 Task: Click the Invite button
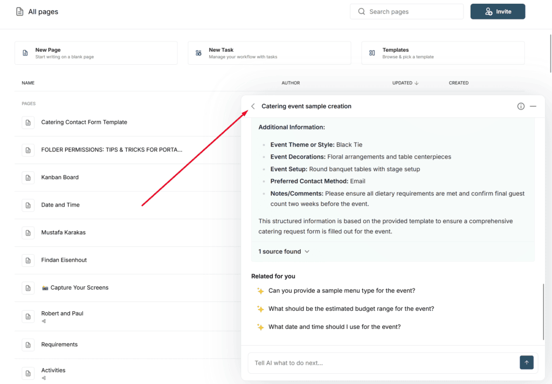tap(498, 11)
